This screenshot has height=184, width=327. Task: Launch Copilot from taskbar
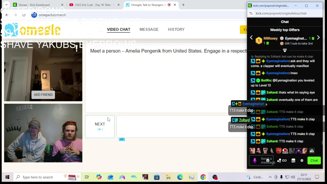tap(99, 177)
